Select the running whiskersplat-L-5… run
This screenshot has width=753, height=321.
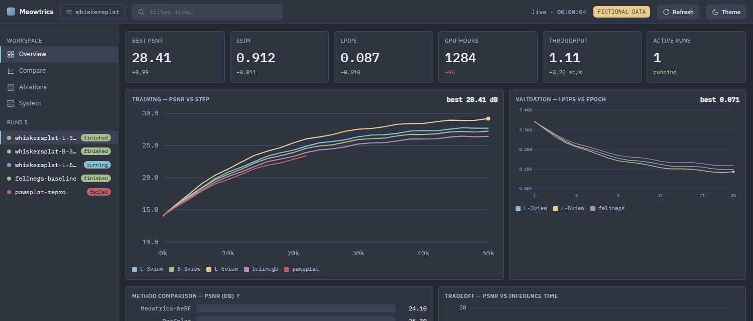pos(59,165)
